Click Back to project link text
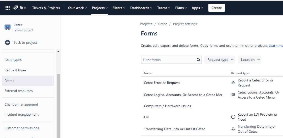Screen dimensions: 283x138 [x=25, y=42]
